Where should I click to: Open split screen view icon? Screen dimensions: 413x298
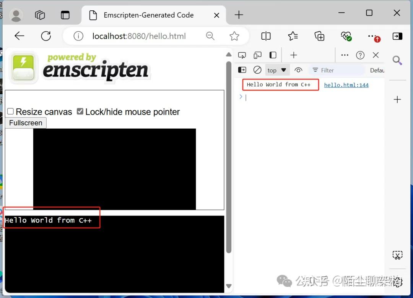click(x=266, y=36)
